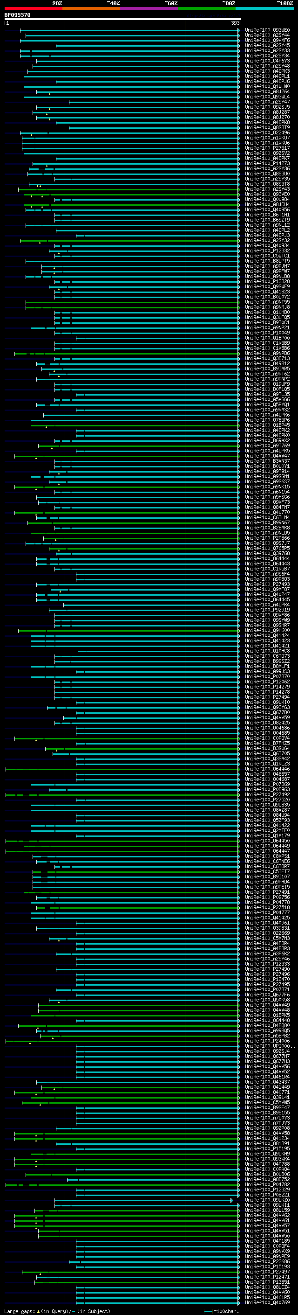Screen dimensions: 298x1315
Task: Open hit UniRef100_Q1WLW0
Action: tap(267, 86)
